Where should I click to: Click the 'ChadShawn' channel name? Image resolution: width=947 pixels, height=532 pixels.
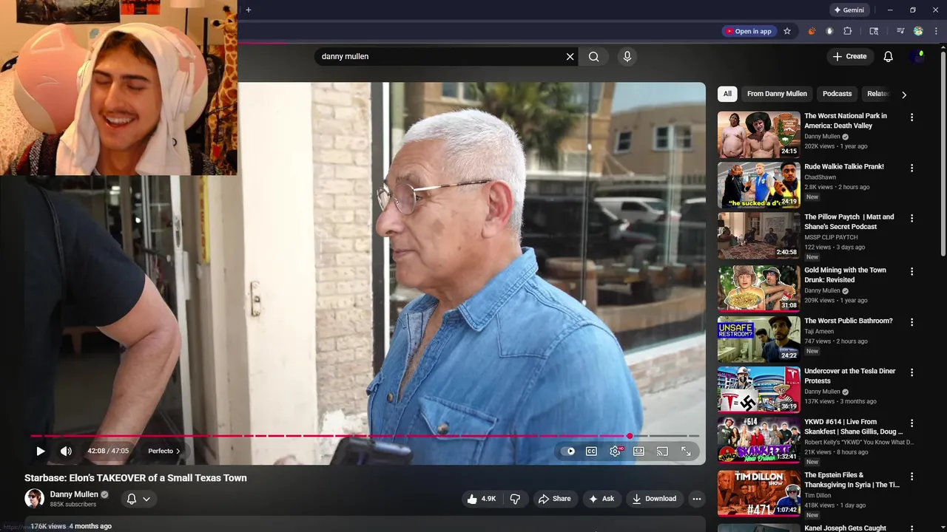pos(820,177)
